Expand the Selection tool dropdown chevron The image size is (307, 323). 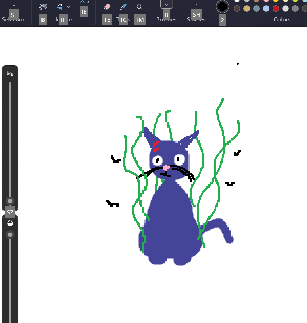(x=14, y=5)
